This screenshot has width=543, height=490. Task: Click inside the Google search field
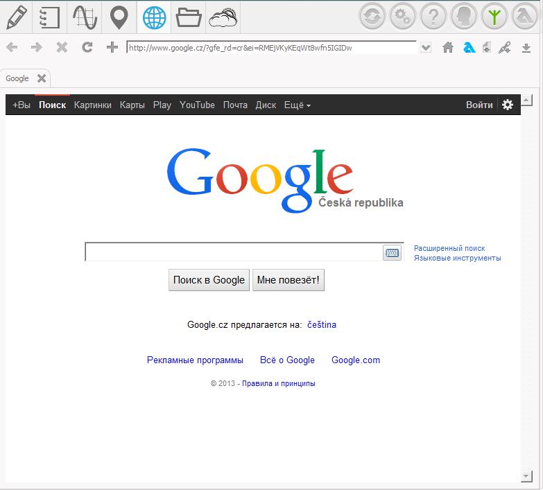[x=233, y=252]
